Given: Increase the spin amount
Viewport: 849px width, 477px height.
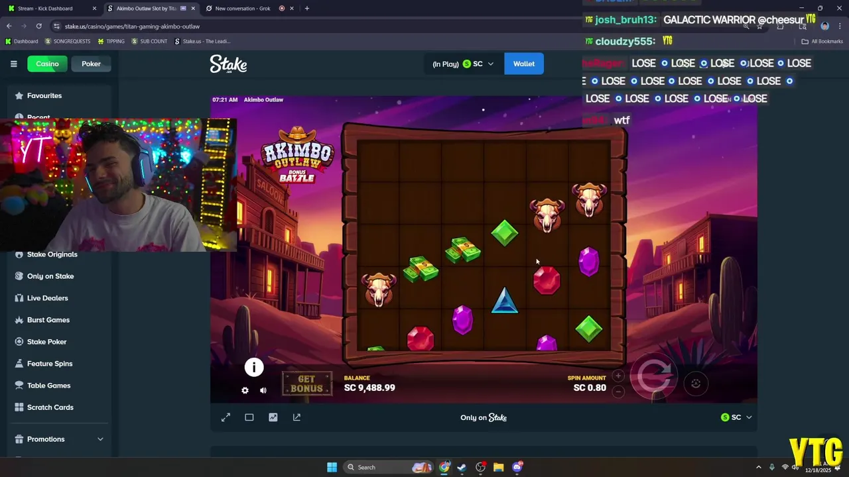Looking at the screenshot, I should coord(618,376).
